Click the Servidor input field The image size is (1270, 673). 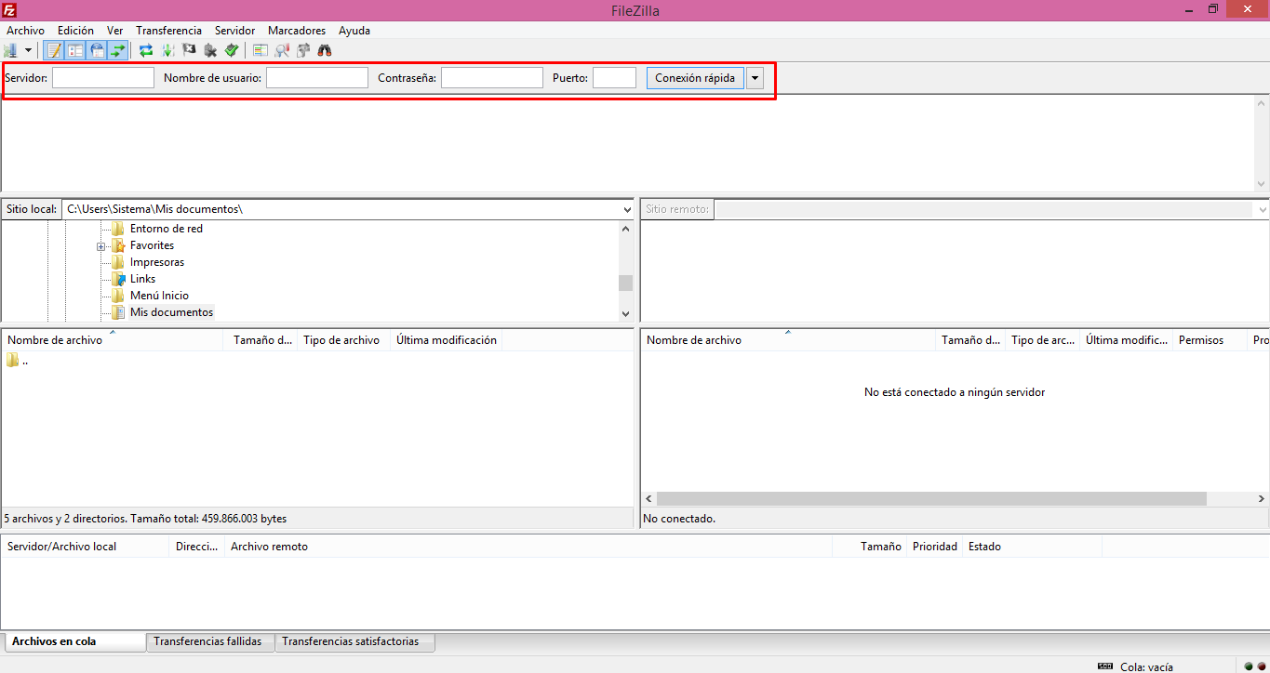[x=103, y=78]
